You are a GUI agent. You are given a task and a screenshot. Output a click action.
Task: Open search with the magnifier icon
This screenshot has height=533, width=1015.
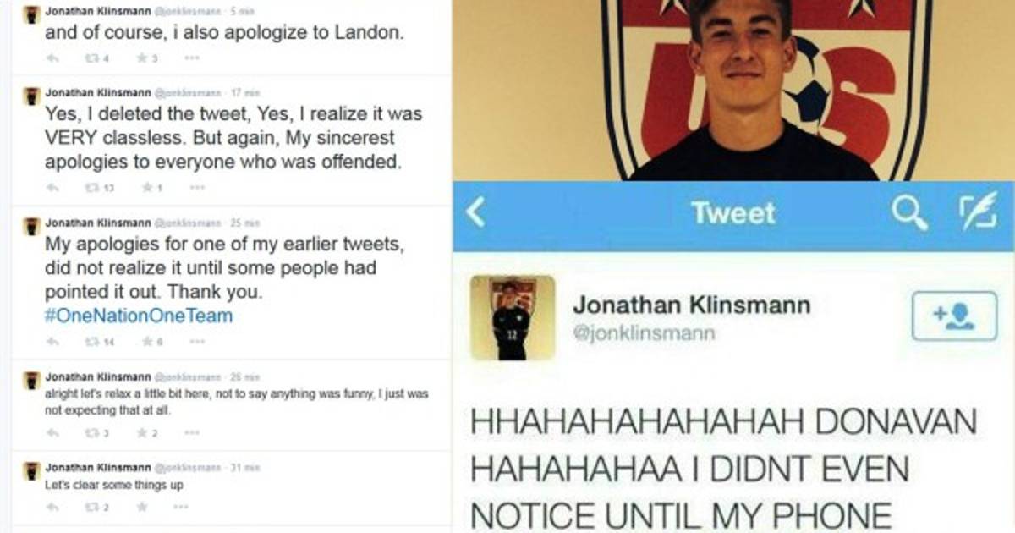[x=909, y=214]
